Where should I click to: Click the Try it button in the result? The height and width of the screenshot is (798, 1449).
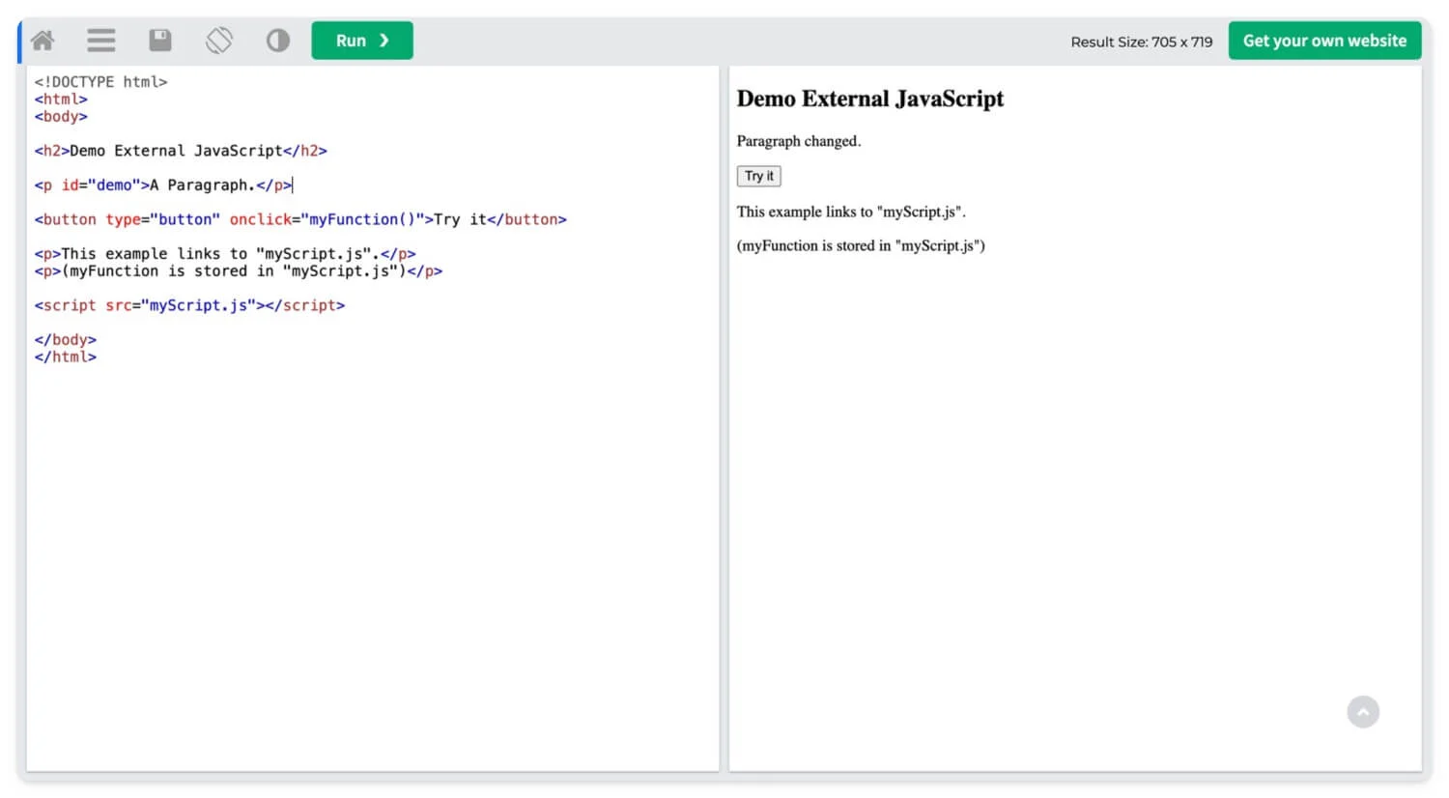click(x=758, y=176)
